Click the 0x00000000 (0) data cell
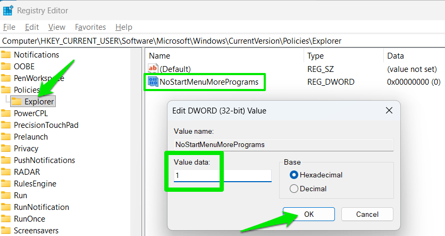 pyautogui.click(x=414, y=82)
